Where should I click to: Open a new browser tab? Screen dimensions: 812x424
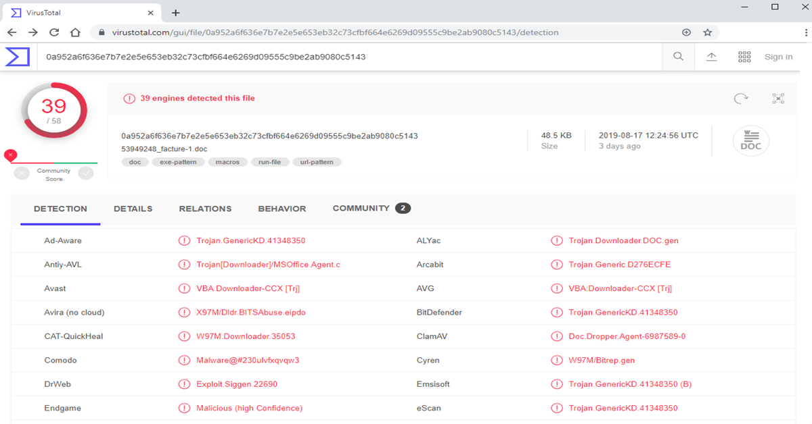click(175, 12)
